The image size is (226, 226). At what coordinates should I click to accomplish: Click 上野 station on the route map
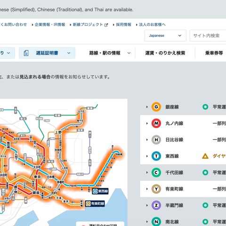(x=58, y=132)
